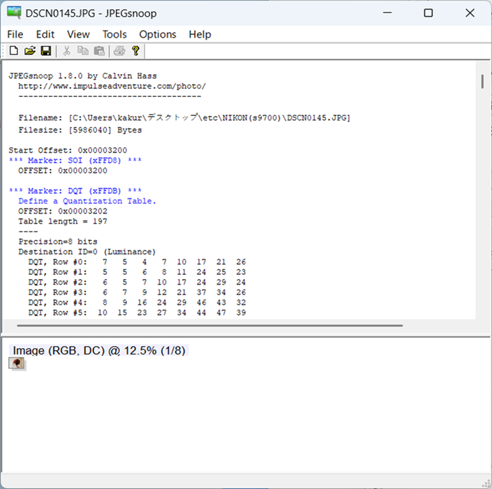Click the New document toolbar icon
This screenshot has width=492, height=489.
click(14, 51)
